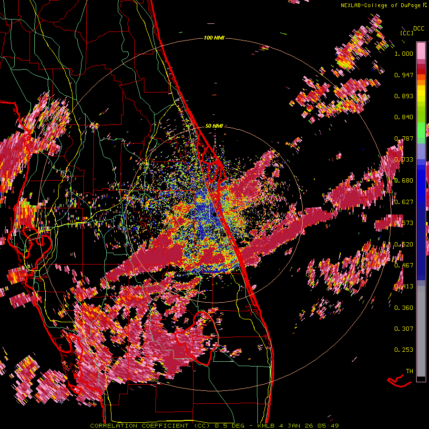The image size is (429, 429).
Task: Click the 0.627 color scale value
Action: 404,202
